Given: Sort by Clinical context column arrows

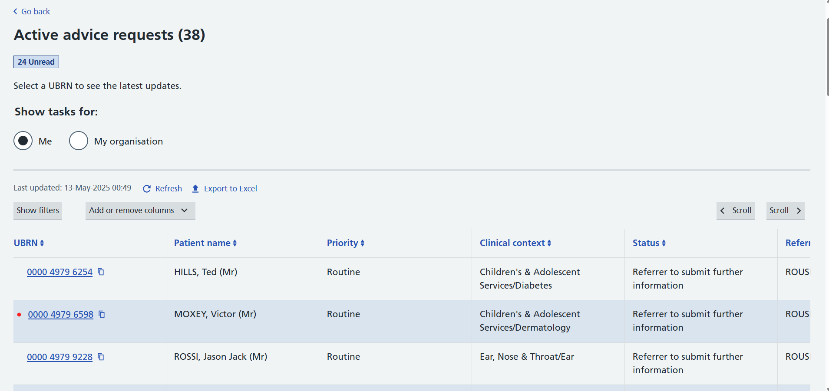Looking at the screenshot, I should [549, 243].
